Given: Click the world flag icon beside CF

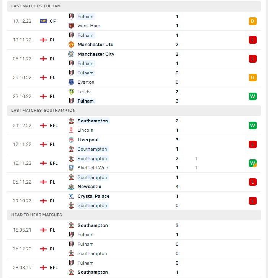Looking at the screenshot, I should [43, 21].
